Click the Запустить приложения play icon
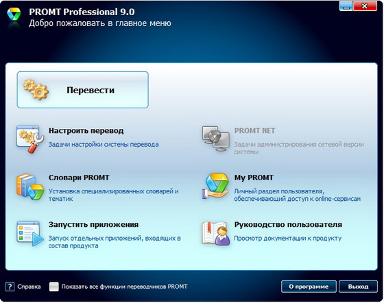This screenshot has height=303, width=384. pyautogui.click(x=30, y=233)
